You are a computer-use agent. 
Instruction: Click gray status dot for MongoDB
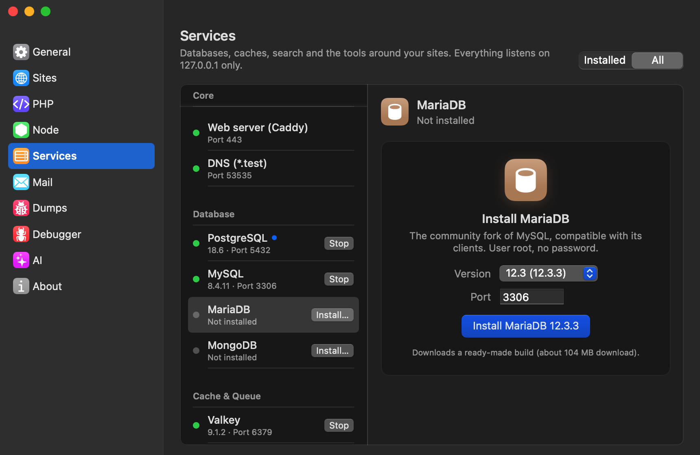click(196, 351)
